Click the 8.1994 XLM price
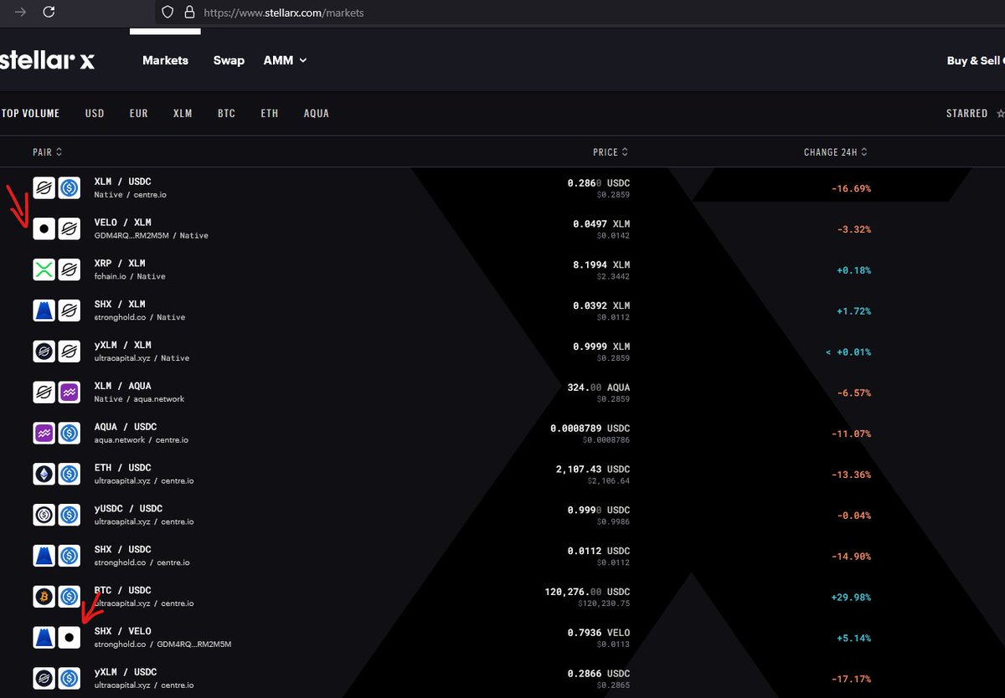The height and width of the screenshot is (698, 1005). click(601, 264)
